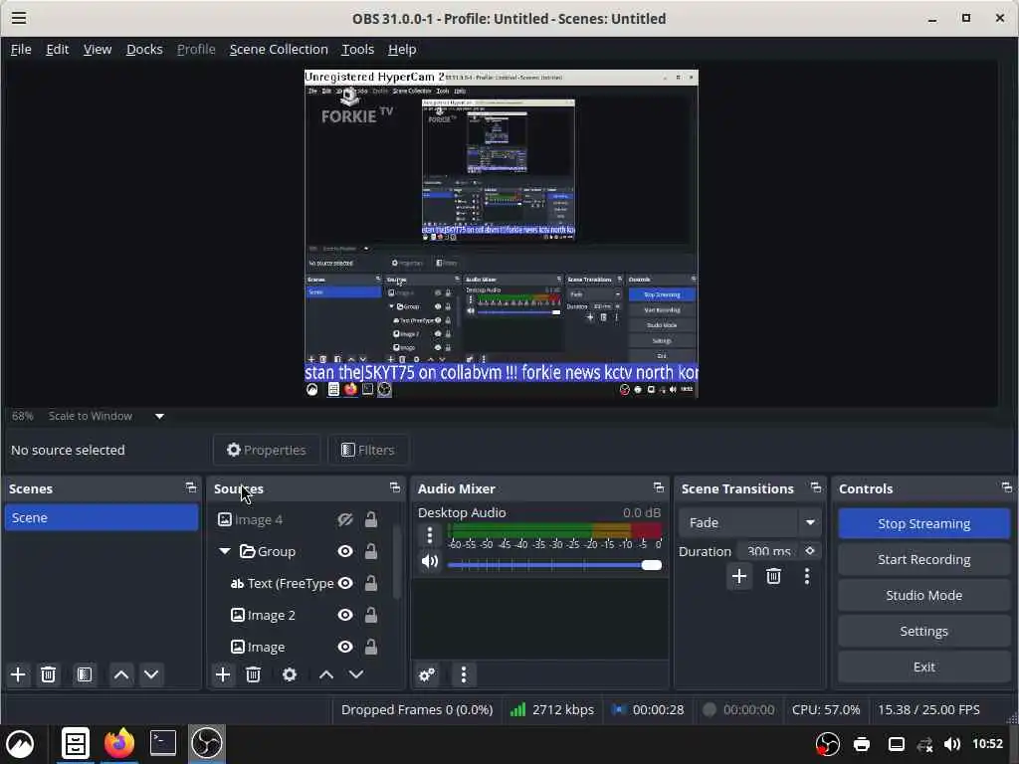Add a new source with plus icon

coord(223,674)
